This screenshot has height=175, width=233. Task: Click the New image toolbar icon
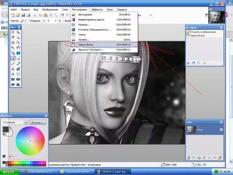point(13,15)
